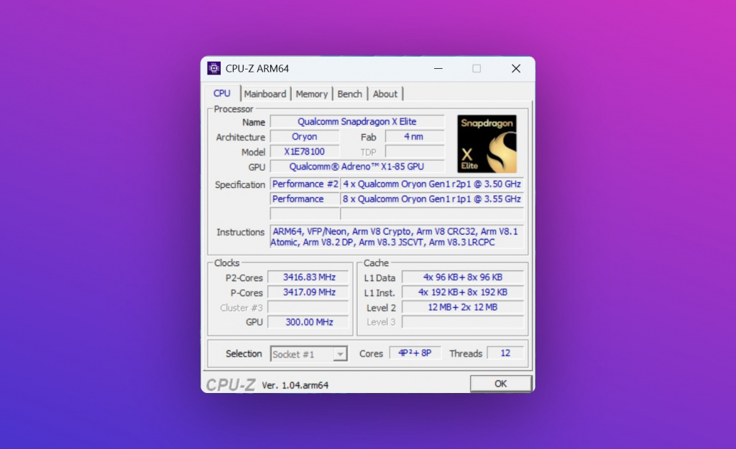736x449 pixels.
Task: Click the processor Name field
Action: [356, 122]
